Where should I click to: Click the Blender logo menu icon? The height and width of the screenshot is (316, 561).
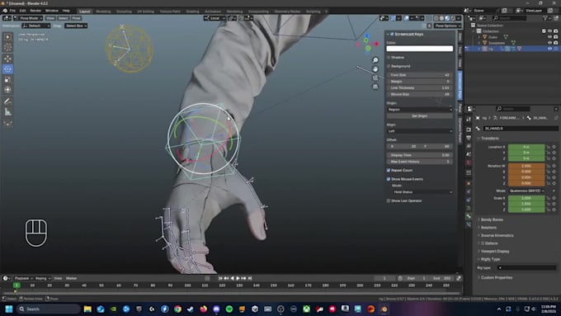click(x=5, y=11)
